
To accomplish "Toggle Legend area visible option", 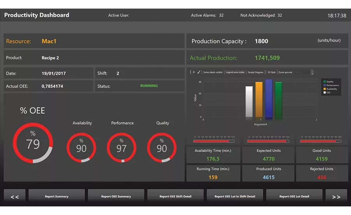I will tap(236, 72).
